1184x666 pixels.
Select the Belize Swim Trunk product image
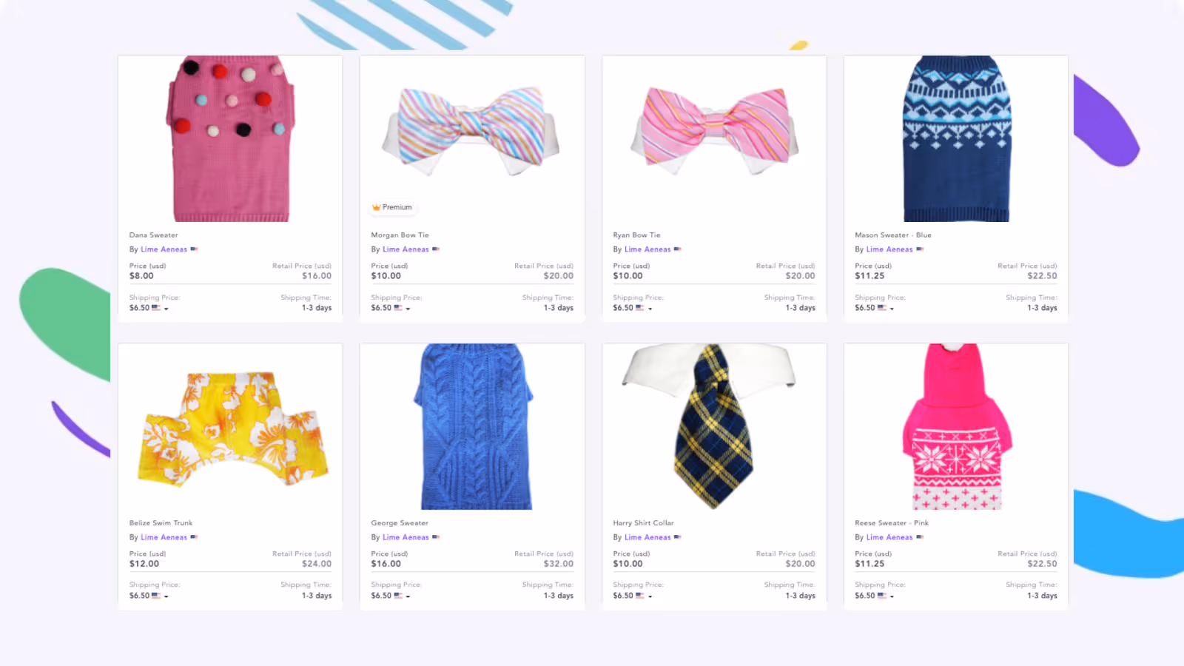(x=230, y=426)
